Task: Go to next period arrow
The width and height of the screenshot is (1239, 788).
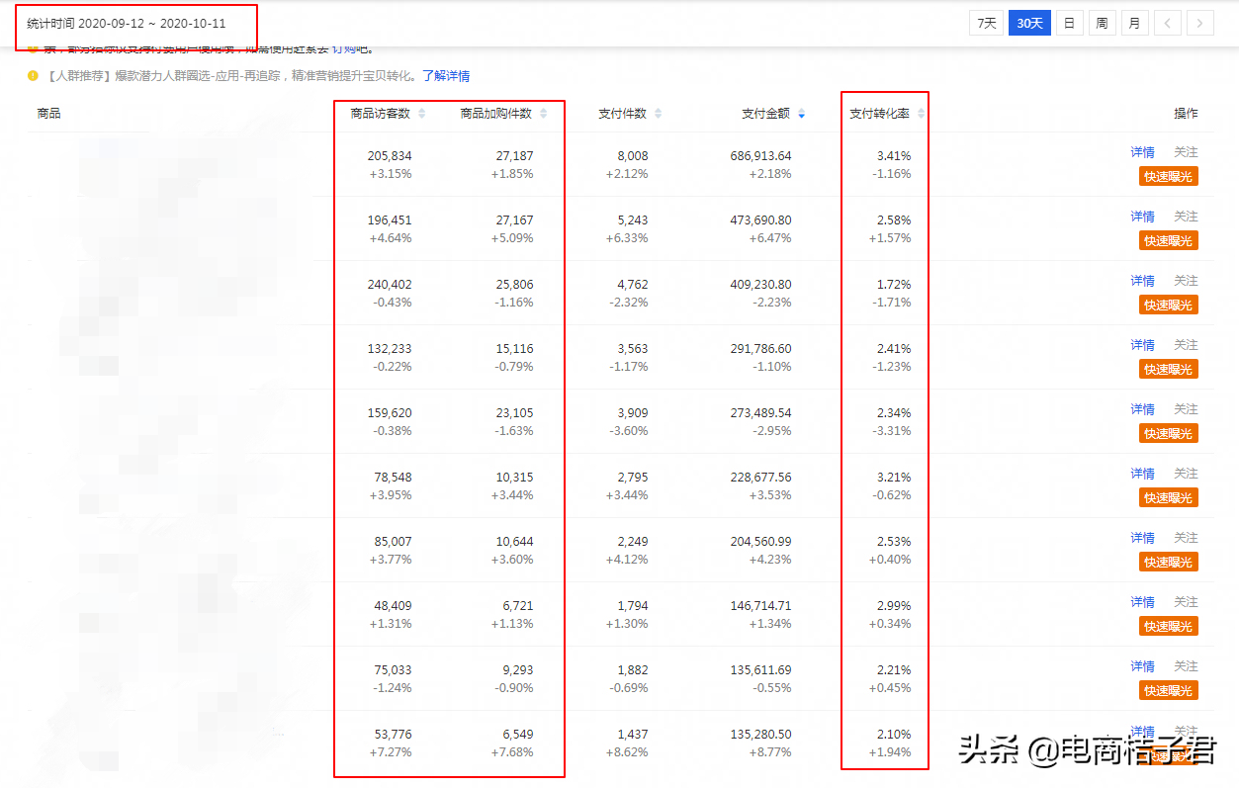Action: [1200, 23]
